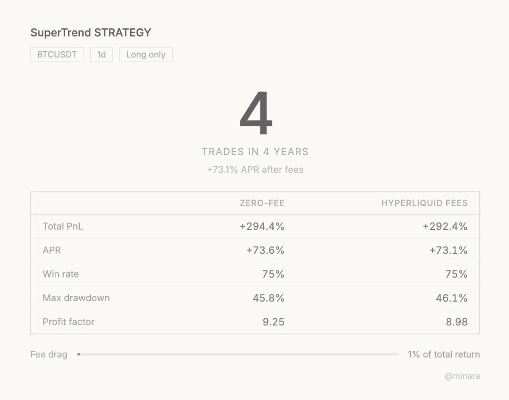Image resolution: width=509 pixels, height=400 pixels.
Task: Click the Hyperliquid APR value +73.1%
Action: click(448, 250)
